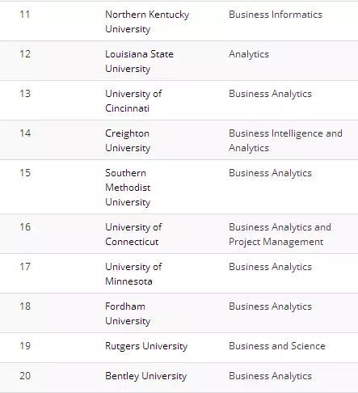Select Creighton University entry
358x393 pixels.
(128, 141)
